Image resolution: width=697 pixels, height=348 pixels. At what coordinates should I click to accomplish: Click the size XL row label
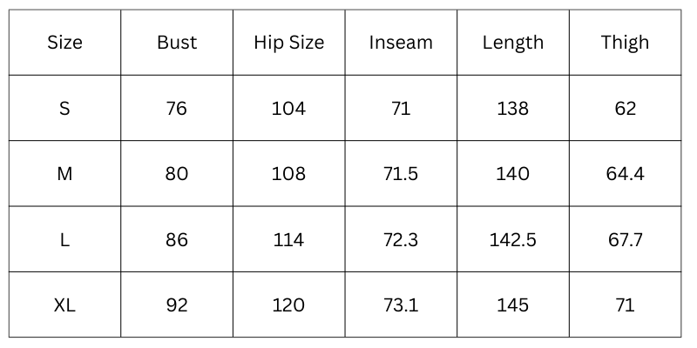pos(64,305)
